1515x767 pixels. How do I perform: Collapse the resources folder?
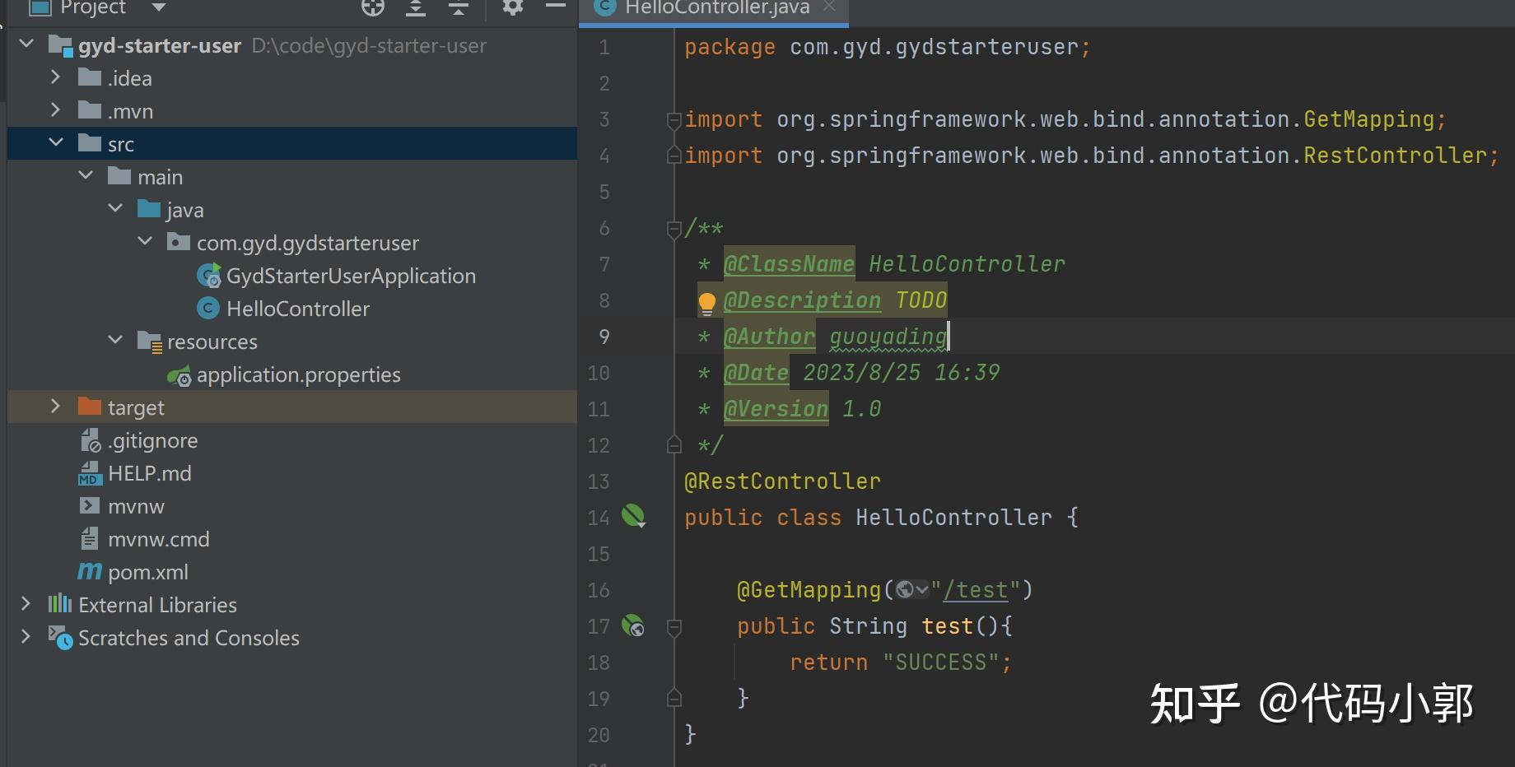click(115, 341)
